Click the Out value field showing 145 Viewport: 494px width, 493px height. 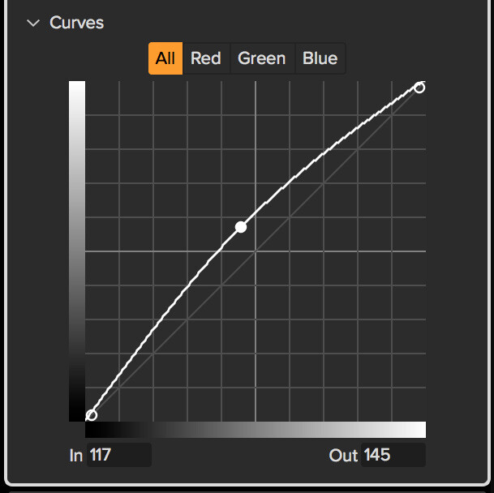pyautogui.click(x=393, y=455)
